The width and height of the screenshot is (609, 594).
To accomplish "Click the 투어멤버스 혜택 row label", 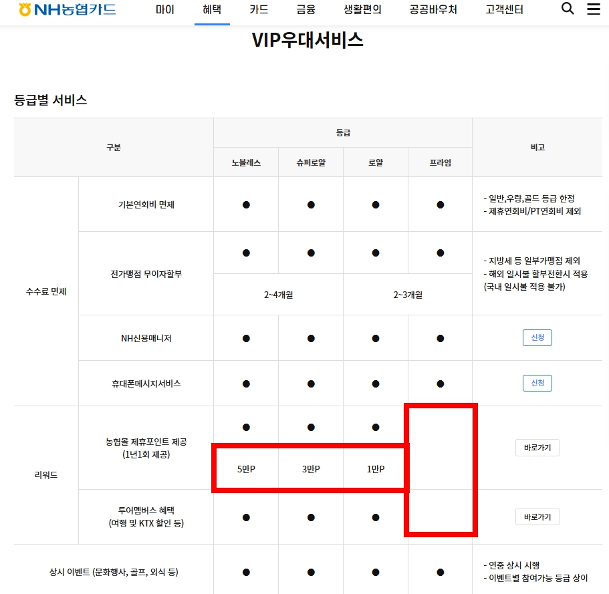I will [x=146, y=516].
